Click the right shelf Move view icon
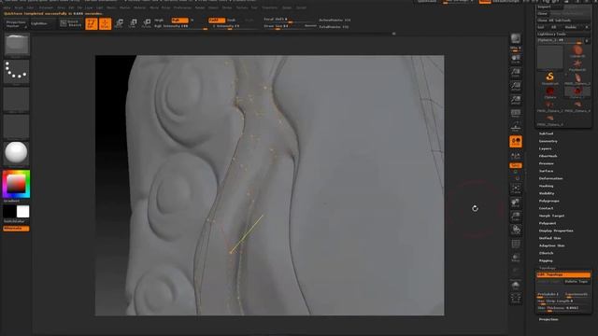The height and width of the screenshot is (336, 598). (516, 203)
